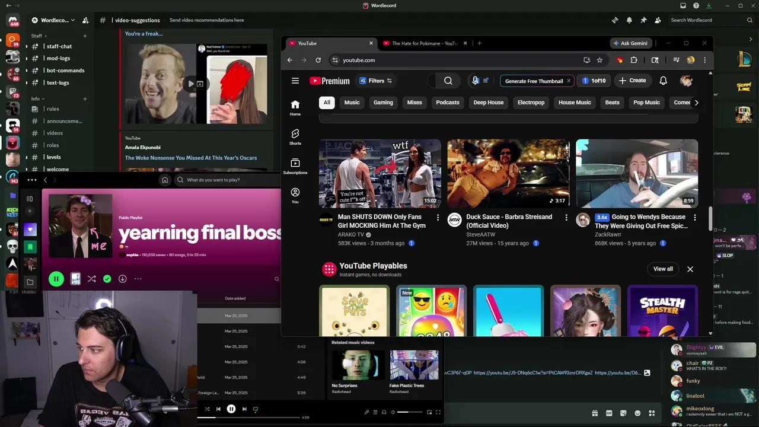The image size is (759, 427).
Task: Open YouTube hamburger guide menu
Action: (x=295, y=81)
